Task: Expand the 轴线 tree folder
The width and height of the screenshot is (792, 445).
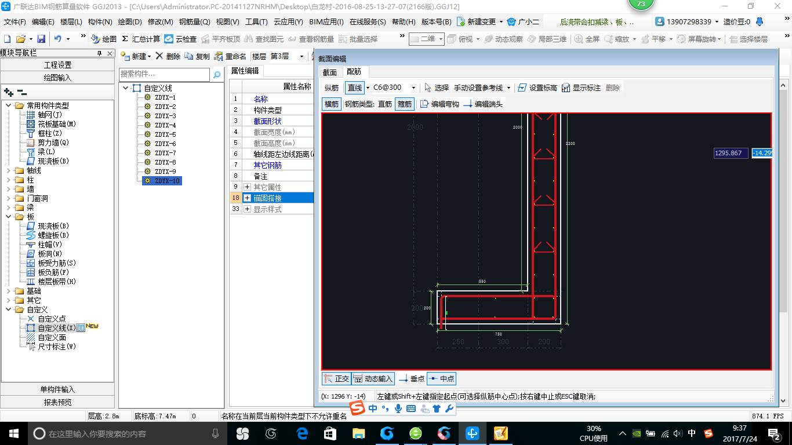Action: pos(8,170)
